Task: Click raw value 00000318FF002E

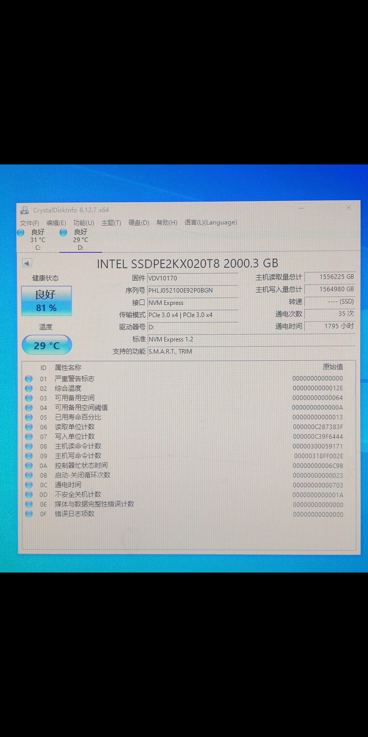Action: pos(319,456)
